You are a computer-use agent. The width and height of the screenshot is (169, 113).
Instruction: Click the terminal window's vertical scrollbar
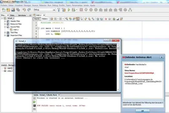click(x=118, y=67)
